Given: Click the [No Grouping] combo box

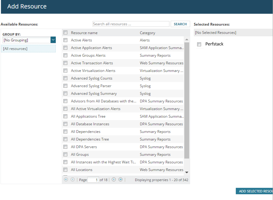Looking at the screenshot, I should (26, 40).
